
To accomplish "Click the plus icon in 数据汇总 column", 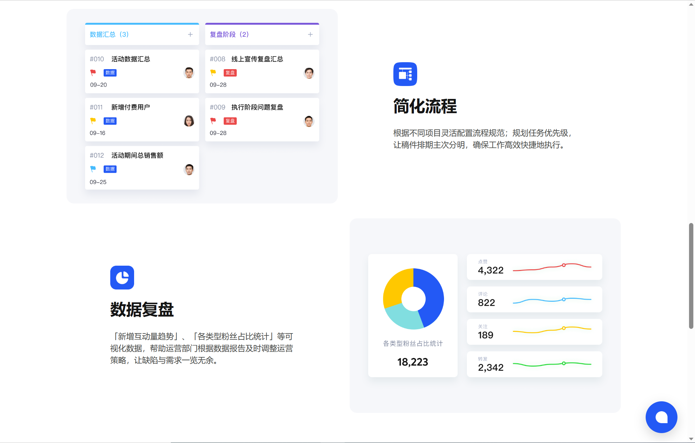I will pos(190,34).
